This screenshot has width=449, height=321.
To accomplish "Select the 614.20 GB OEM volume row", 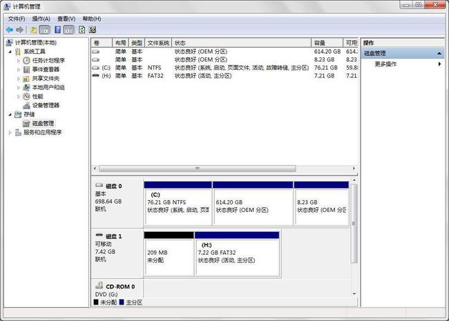I will [x=224, y=52].
